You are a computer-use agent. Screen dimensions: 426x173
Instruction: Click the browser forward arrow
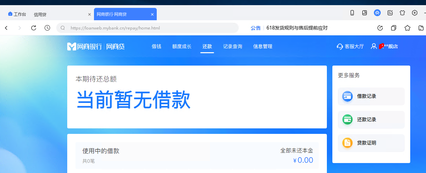coord(20,28)
